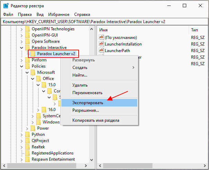Choose Копировать имя раздела
Viewport: 209px width, 170px height.
(99, 120)
